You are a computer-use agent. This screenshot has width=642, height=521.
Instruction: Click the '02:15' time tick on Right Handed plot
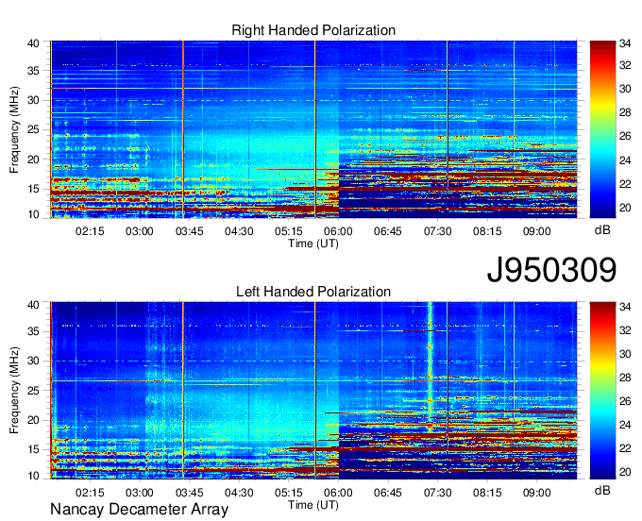click(x=90, y=231)
